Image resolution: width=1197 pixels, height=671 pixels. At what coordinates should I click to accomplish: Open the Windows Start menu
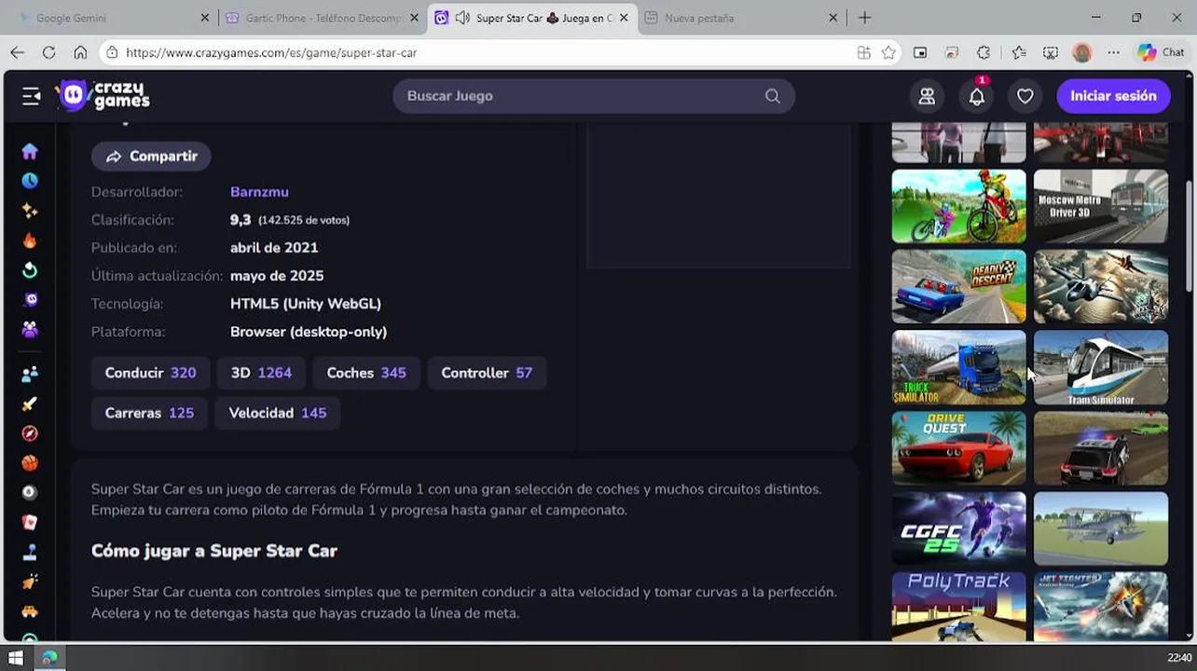point(15,657)
